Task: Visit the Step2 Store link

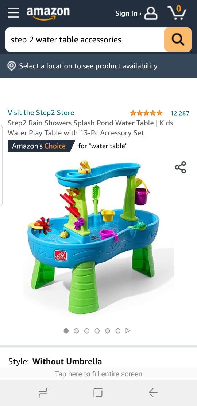Action: point(41,113)
